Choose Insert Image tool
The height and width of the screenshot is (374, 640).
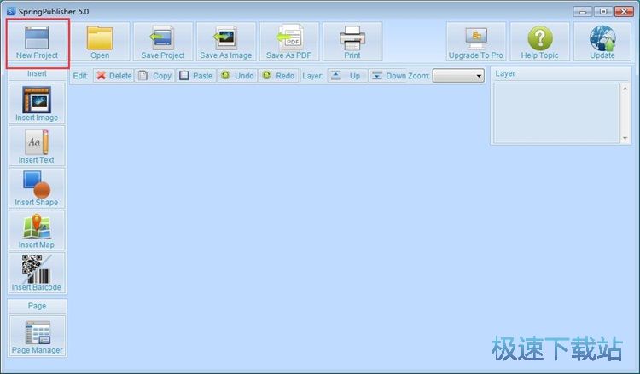[37, 103]
